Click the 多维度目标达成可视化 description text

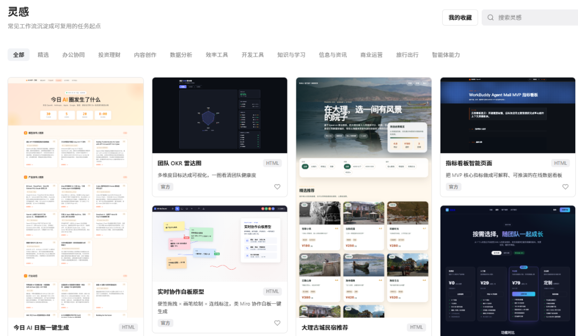[x=207, y=175]
